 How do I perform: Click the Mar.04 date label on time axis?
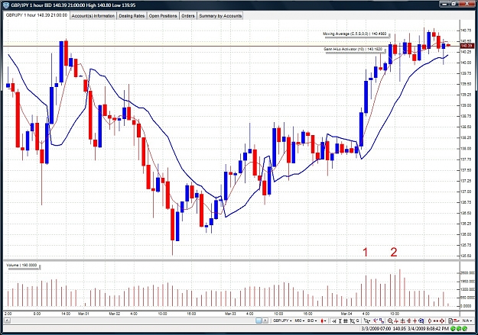pyautogui.click(x=346, y=314)
